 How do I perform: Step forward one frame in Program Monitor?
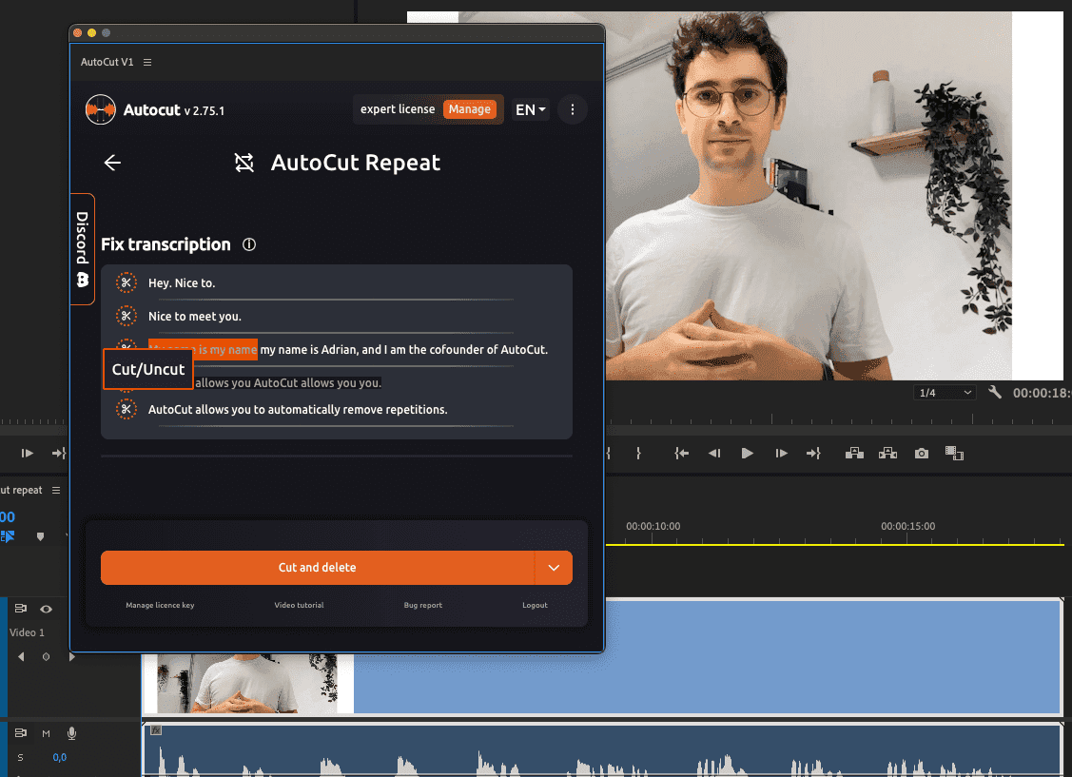tap(781, 453)
